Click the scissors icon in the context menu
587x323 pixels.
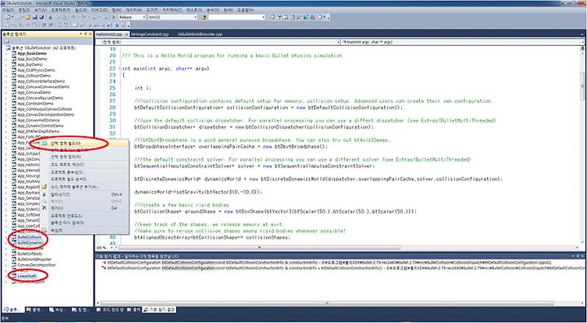click(44, 194)
